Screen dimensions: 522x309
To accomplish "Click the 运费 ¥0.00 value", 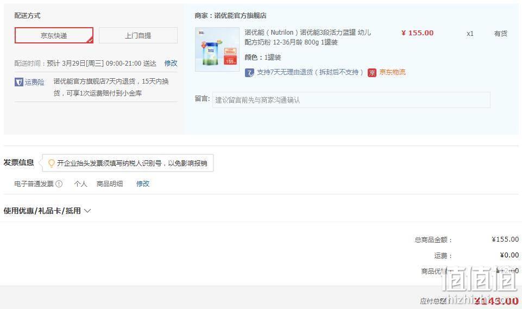I will click(x=510, y=255).
